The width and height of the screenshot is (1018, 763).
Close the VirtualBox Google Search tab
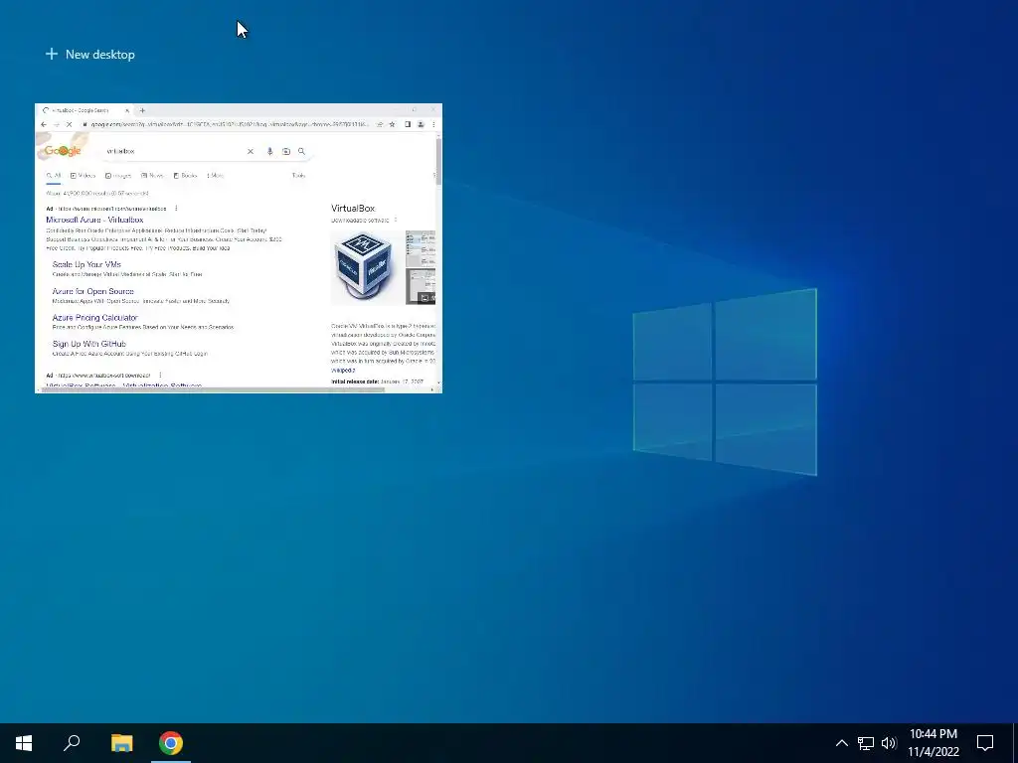pos(127,111)
